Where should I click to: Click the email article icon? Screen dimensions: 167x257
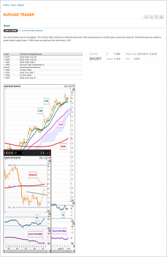coord(151,17)
